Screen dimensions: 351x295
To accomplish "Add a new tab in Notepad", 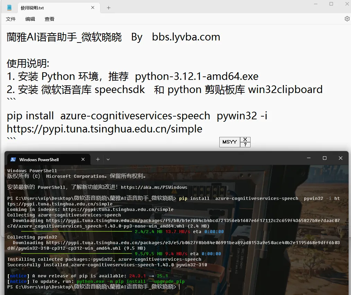I will coord(108,8).
